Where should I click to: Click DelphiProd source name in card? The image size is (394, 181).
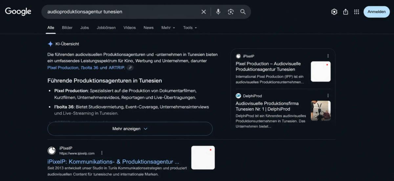tap(252, 96)
